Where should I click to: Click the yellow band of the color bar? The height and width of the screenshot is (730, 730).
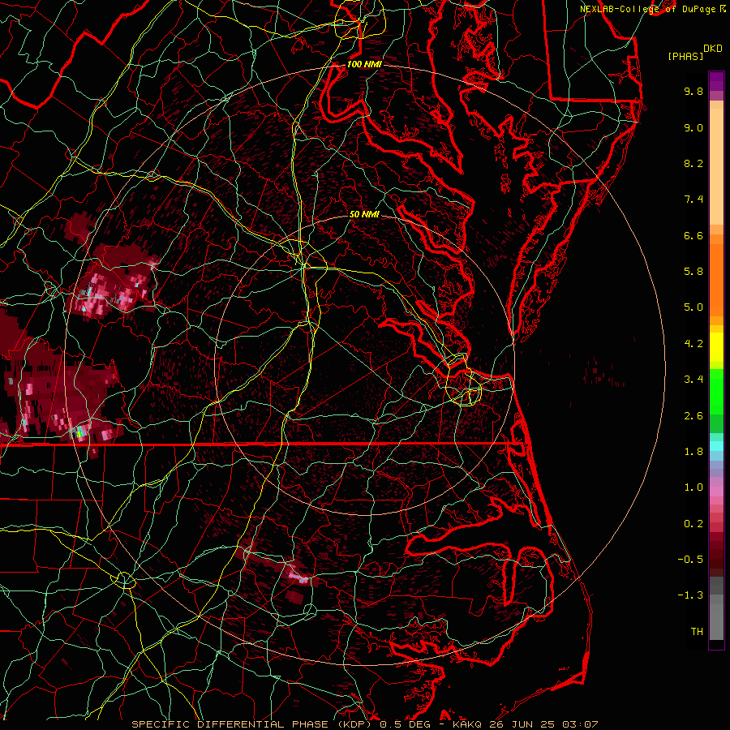(x=716, y=347)
